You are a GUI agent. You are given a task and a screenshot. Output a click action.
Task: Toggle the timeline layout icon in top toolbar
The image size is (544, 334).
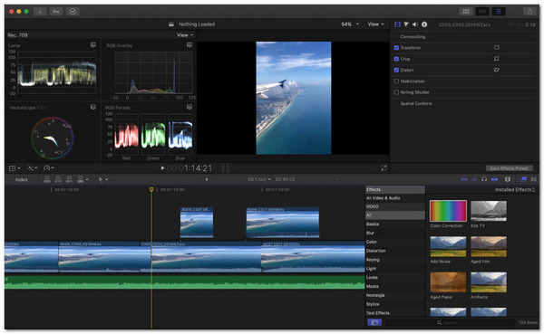pyautogui.click(x=482, y=12)
